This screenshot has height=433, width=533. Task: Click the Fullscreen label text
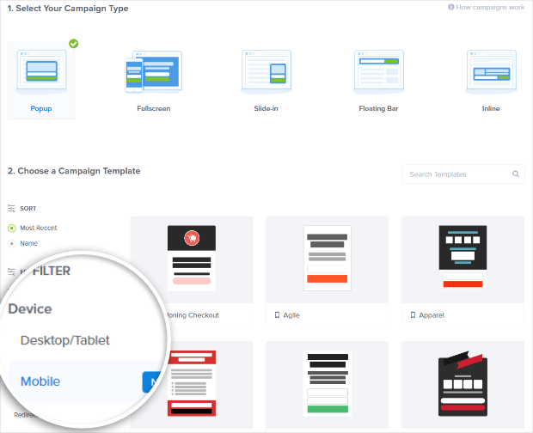click(154, 108)
